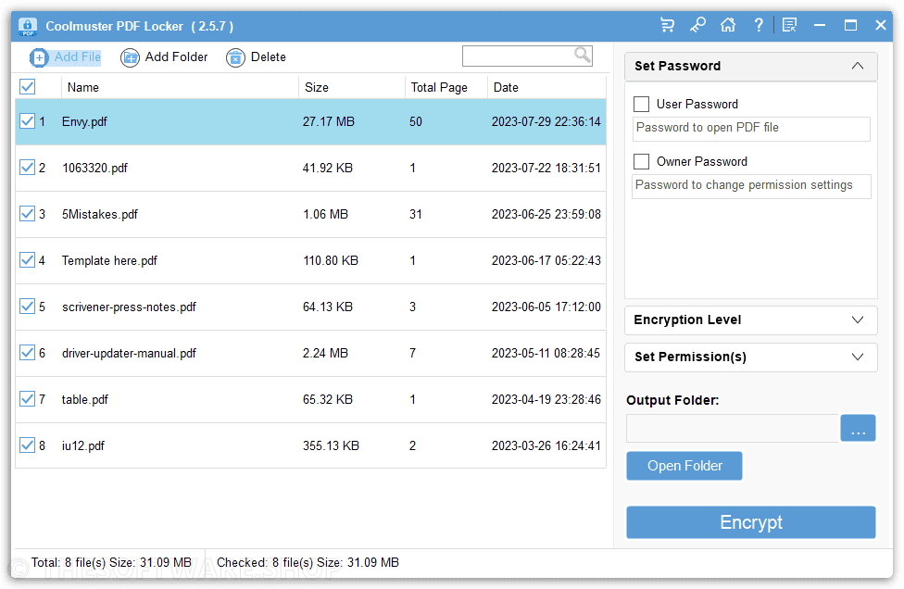904x589 pixels.
Task: Uncheck the scrivener-press-notes.pdf checkbox
Action: click(27, 306)
